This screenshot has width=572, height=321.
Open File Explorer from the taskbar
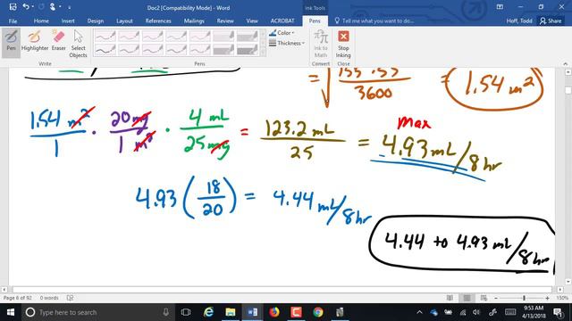tap(231, 312)
